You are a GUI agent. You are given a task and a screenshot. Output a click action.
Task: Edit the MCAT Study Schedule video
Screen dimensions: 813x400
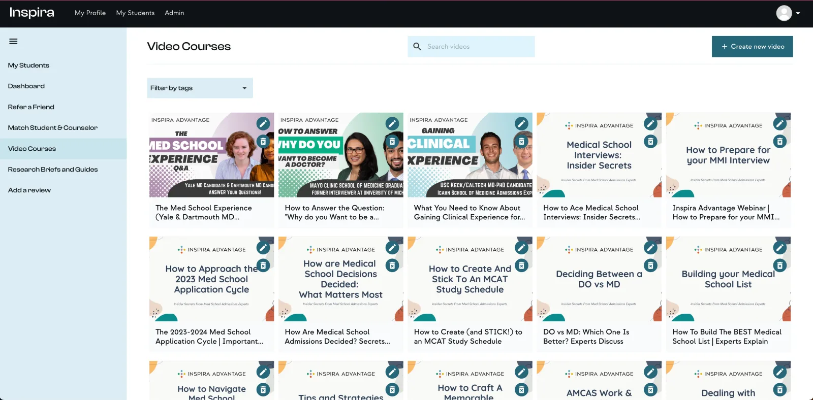(x=521, y=248)
